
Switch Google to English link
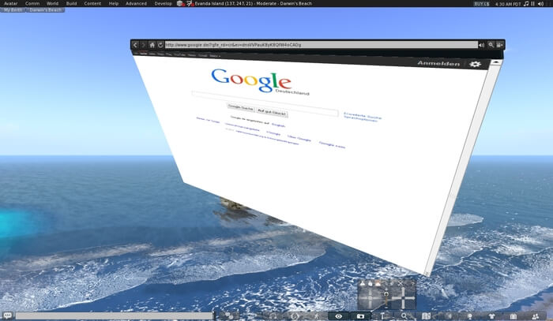[278, 125]
